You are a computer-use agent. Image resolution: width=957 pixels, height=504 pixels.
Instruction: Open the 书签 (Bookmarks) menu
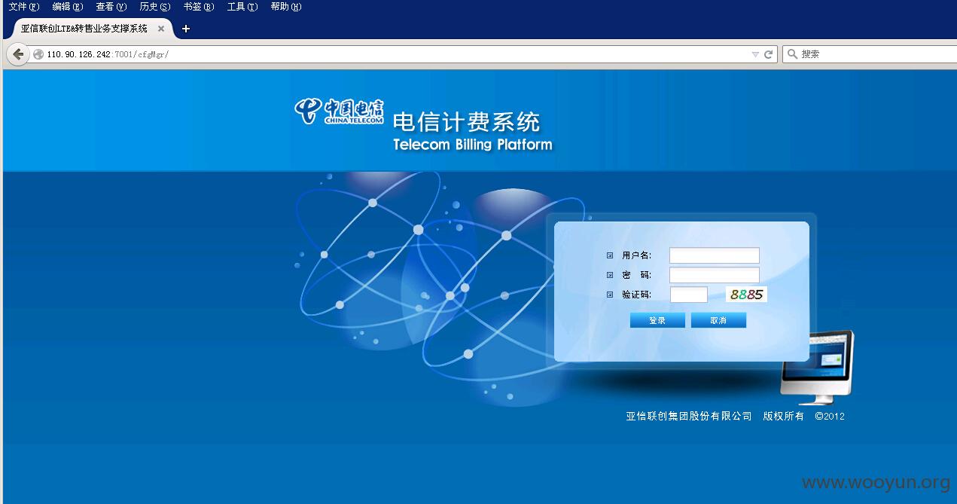198,7
